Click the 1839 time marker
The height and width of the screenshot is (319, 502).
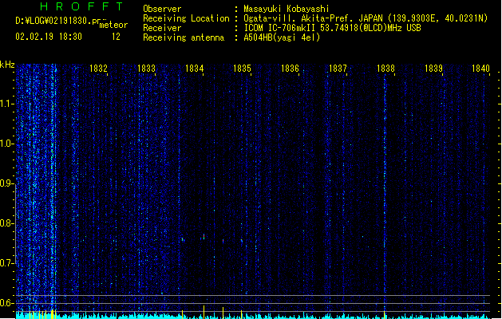click(x=433, y=69)
